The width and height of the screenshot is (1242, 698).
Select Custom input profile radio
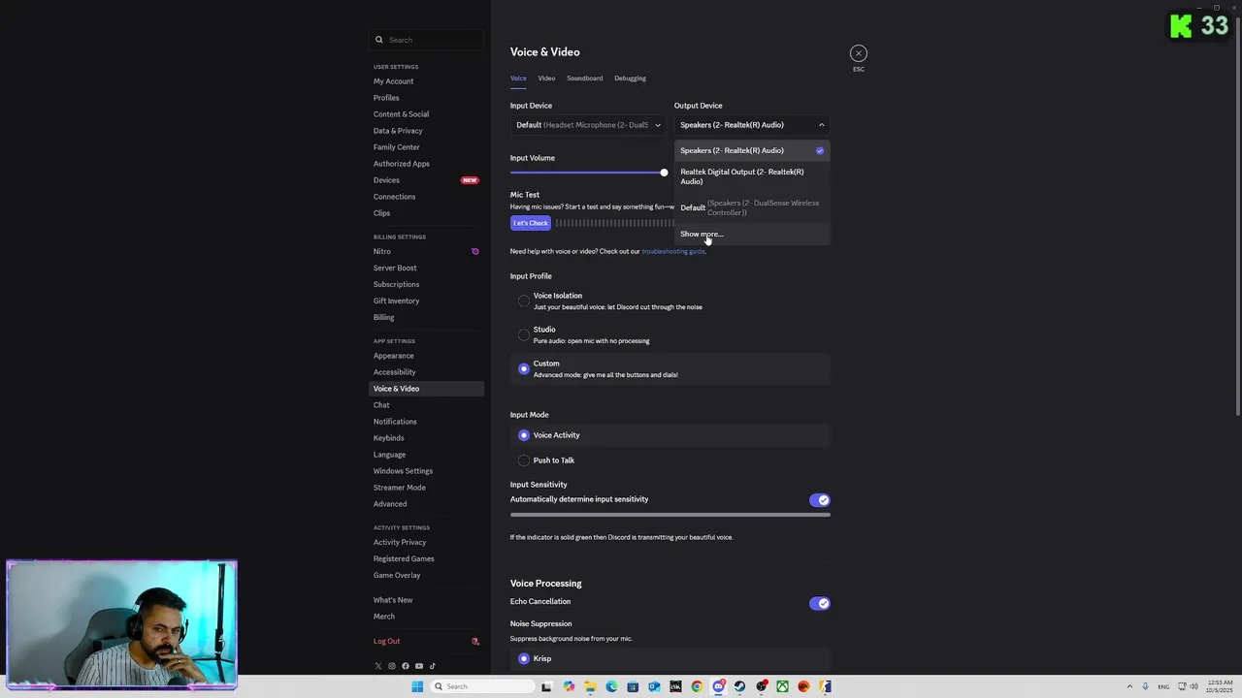pos(524,368)
